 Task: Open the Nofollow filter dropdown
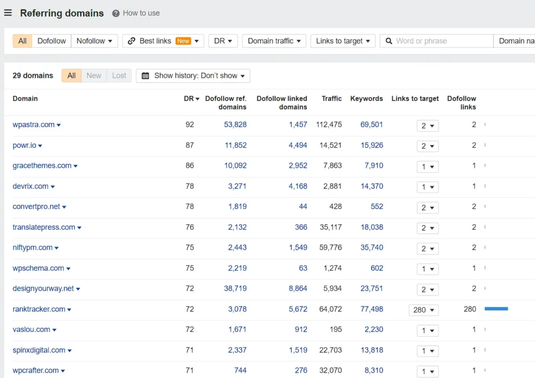point(94,41)
